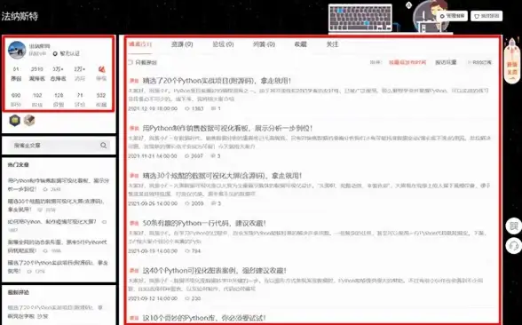Open article 精选30个炫酷的数据可视化大屏
This screenshot has width=522, height=325.
coord(222,176)
